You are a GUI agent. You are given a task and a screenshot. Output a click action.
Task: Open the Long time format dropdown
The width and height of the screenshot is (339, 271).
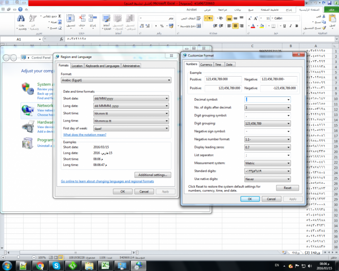point(131,121)
